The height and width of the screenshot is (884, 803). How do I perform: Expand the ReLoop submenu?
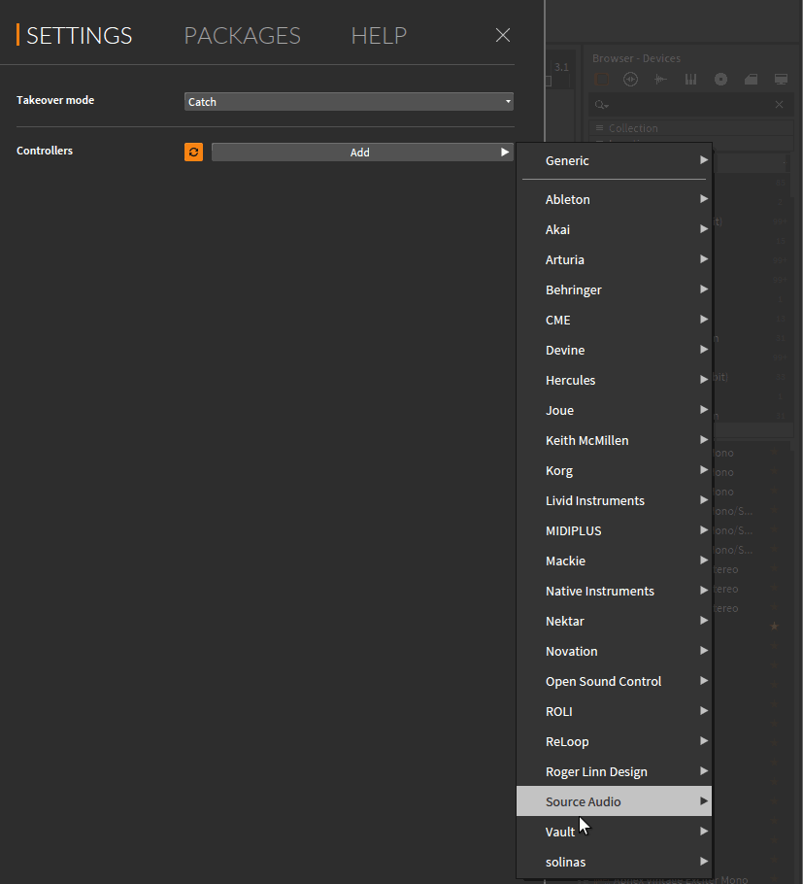615,742
